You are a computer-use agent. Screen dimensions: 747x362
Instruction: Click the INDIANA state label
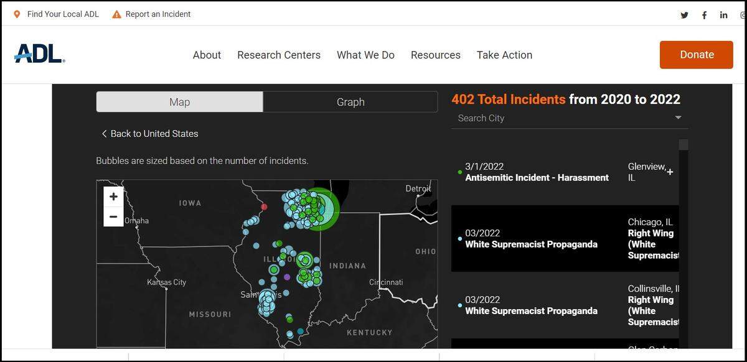click(347, 266)
